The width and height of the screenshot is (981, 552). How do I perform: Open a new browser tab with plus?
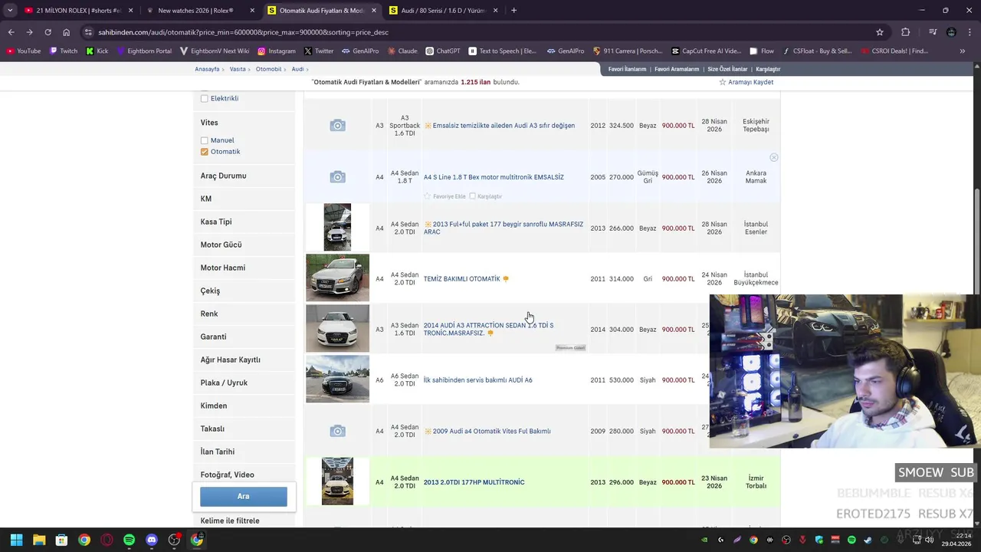[x=513, y=11]
